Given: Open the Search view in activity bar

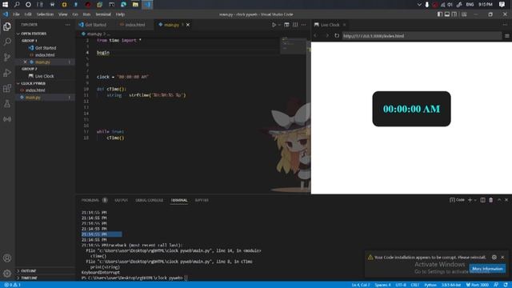Looking at the screenshot, I should pyautogui.click(x=7, y=42).
